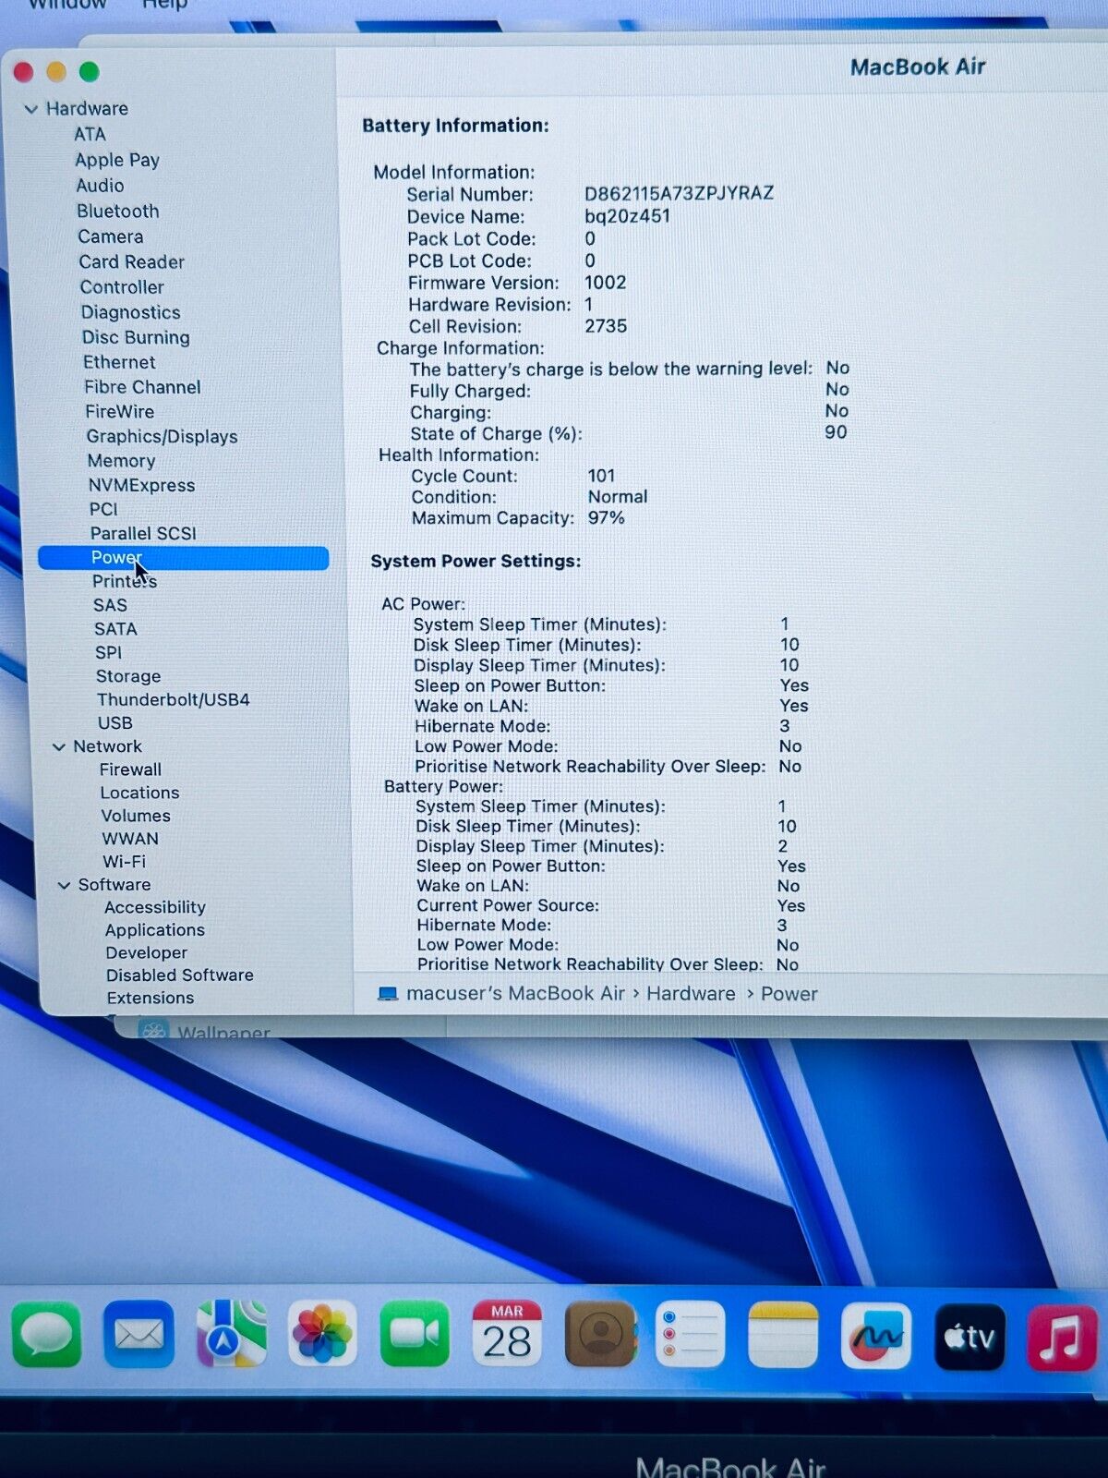Viewport: 1108px width, 1478px height.
Task: Select Graphics/Displays in sidebar
Action: (162, 437)
